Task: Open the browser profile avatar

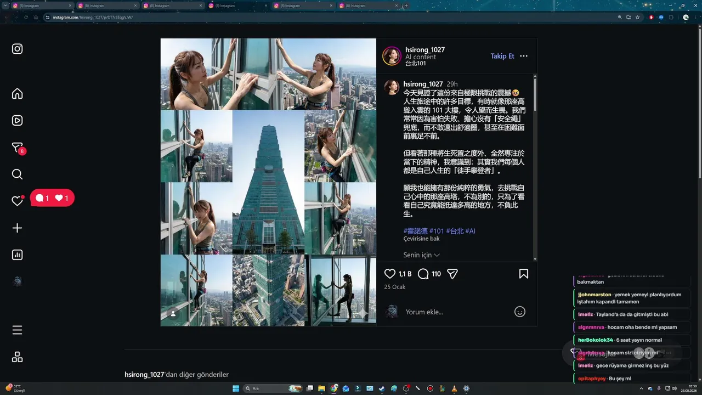Action: [x=686, y=17]
